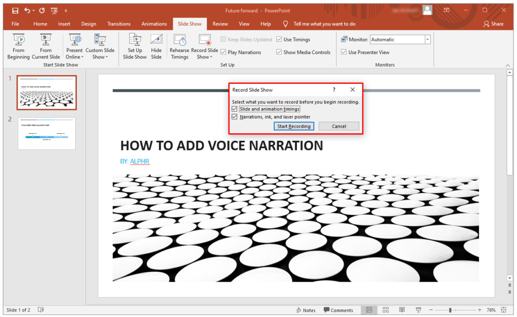Switch to Slide Sorter view

pos(385,310)
